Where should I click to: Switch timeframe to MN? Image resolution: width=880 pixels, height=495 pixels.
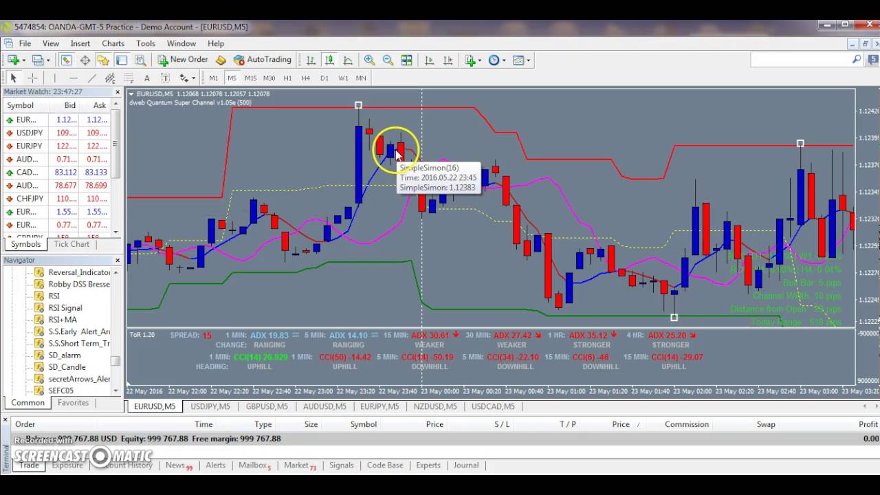pyautogui.click(x=361, y=78)
